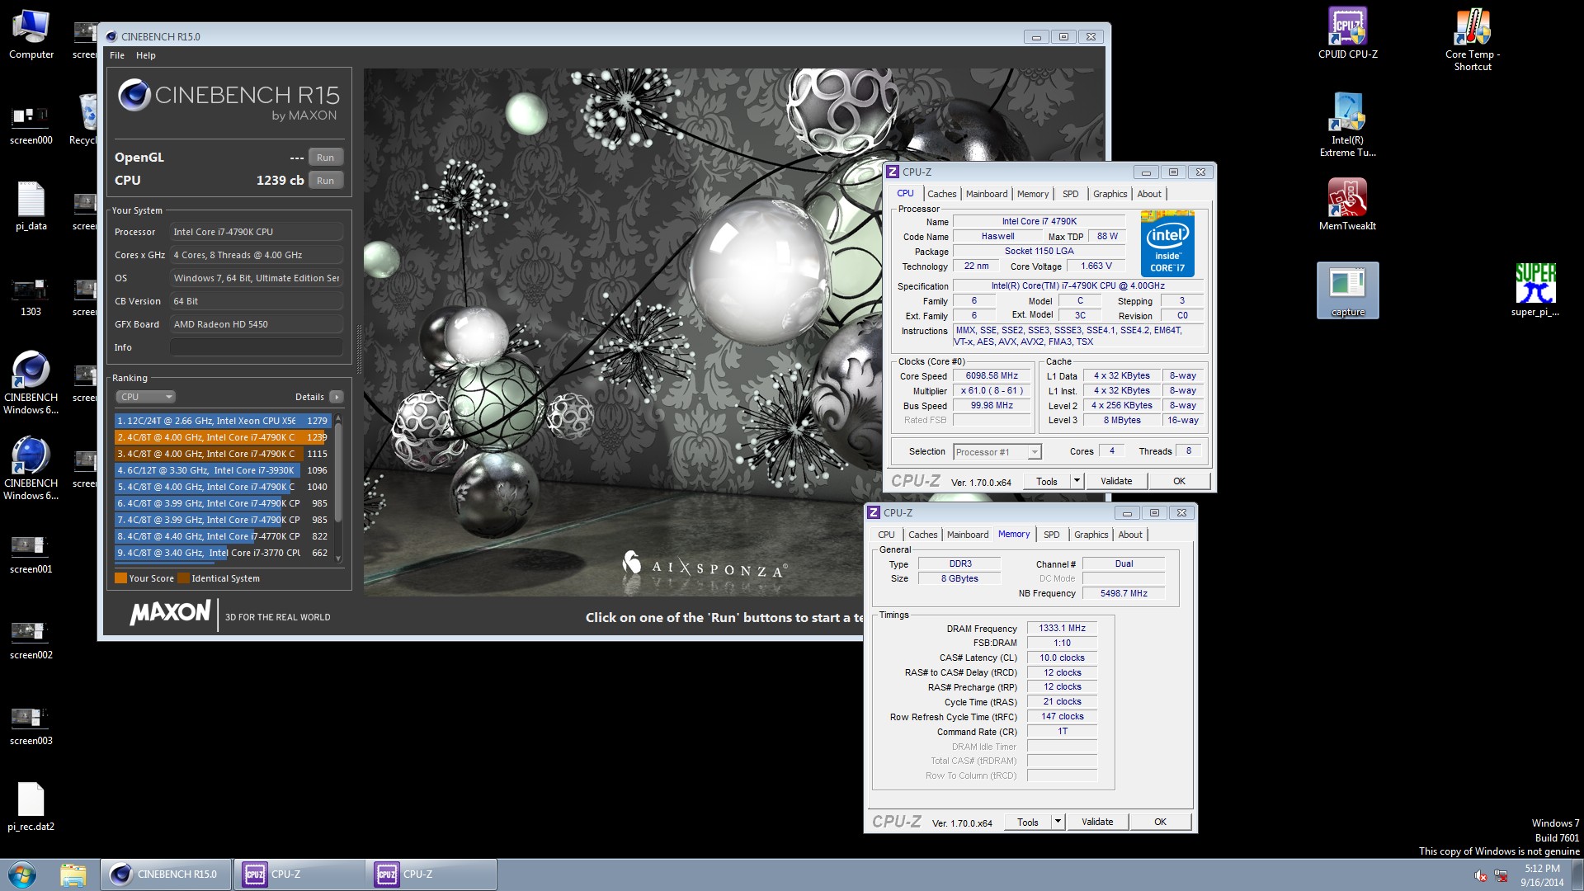Open the pi_rec.dat2 file icon
Image resolution: width=1584 pixels, height=891 pixels.
(31, 807)
